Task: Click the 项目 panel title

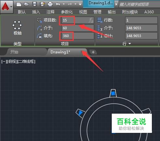Action: coord(65,44)
